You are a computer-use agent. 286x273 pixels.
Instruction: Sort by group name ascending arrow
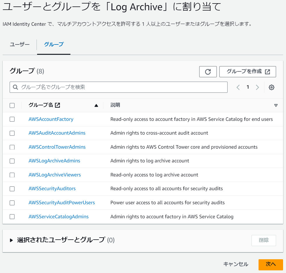(x=96, y=105)
